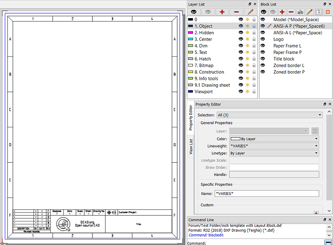Select the Logo block entry
The image size is (333, 245).
click(278, 39)
